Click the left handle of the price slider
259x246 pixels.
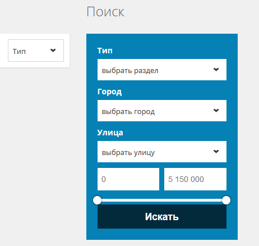coord(98,201)
